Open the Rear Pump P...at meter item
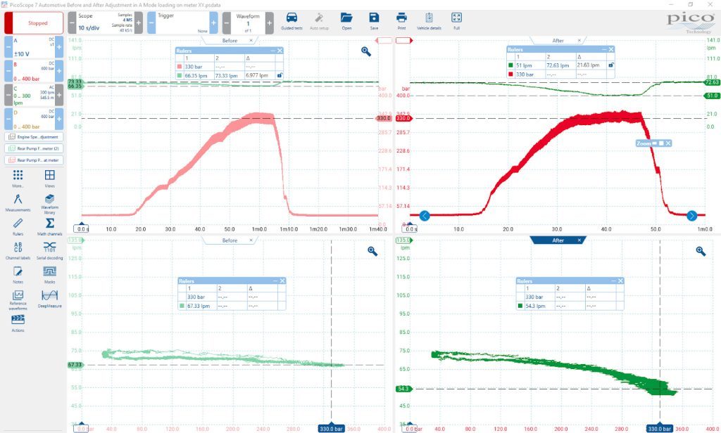The image size is (721, 433). [34, 160]
